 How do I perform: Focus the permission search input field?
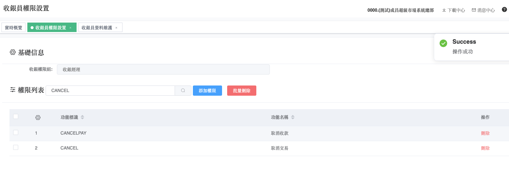[110, 91]
